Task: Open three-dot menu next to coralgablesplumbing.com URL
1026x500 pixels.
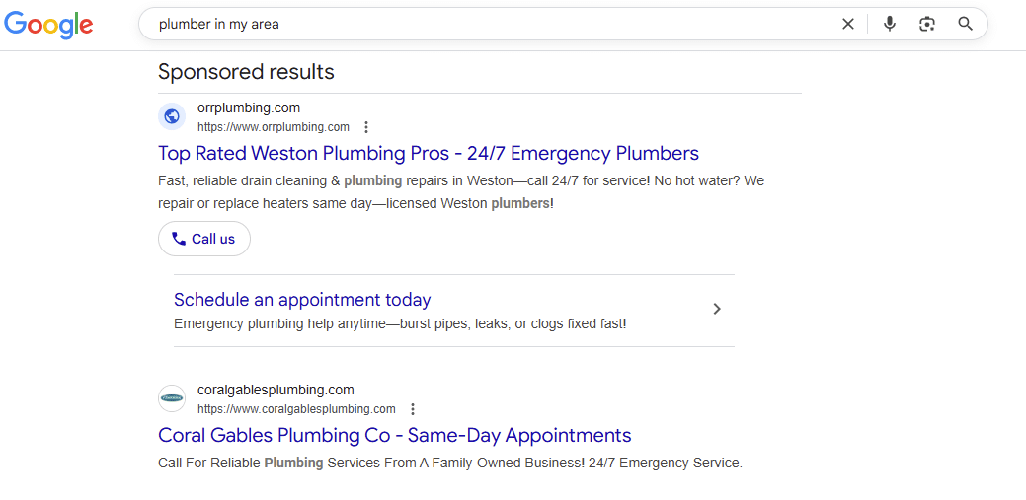Action: coord(412,409)
